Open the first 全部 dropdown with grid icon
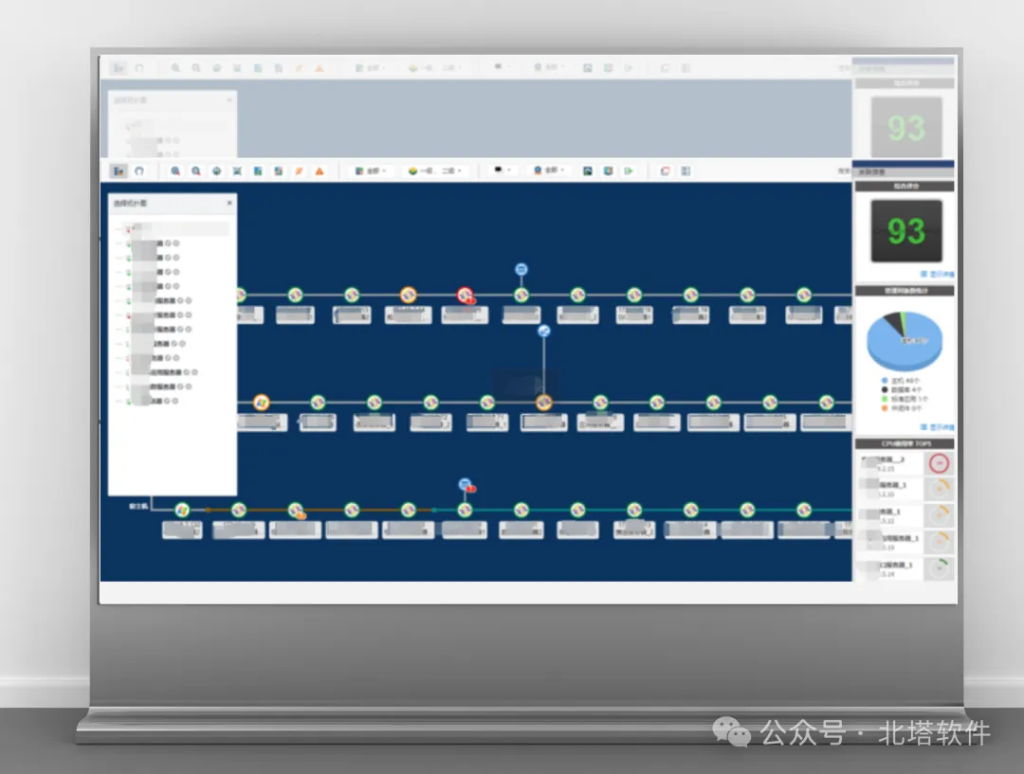Viewport: 1024px width, 774px height. click(x=371, y=171)
